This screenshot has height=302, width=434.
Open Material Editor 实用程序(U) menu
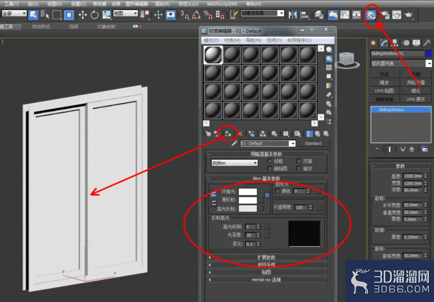tap(299, 40)
